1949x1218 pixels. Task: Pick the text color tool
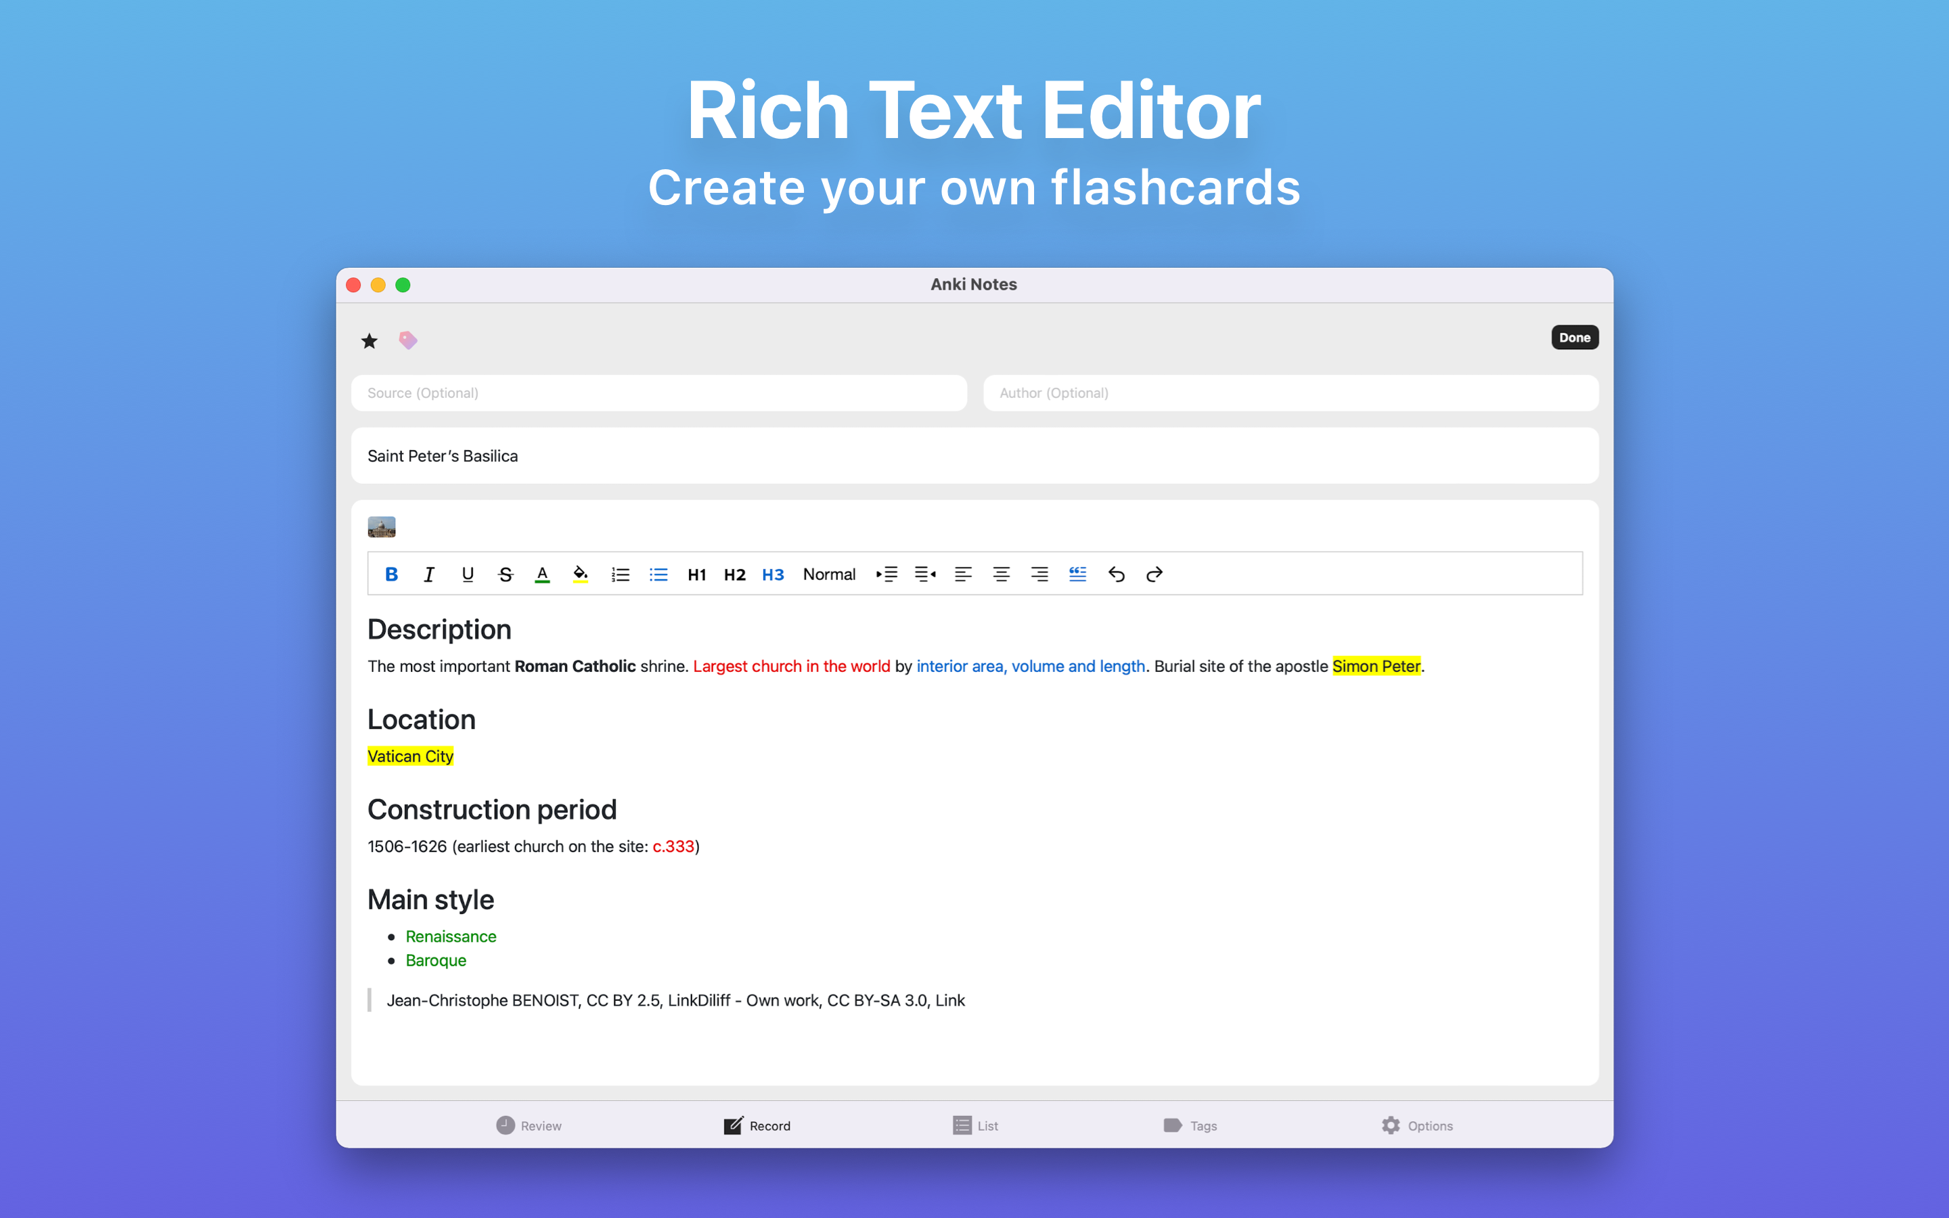[542, 574]
